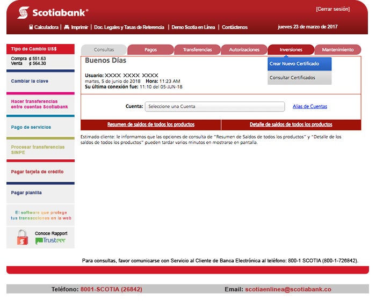376x301 pixels.
Task: View Resumen de saldos de todos los productos
Action: pos(151,124)
